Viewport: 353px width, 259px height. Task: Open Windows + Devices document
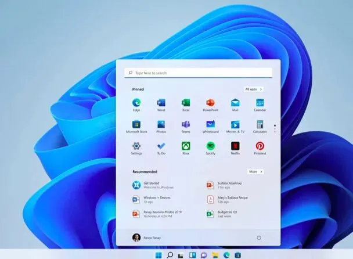click(152, 200)
